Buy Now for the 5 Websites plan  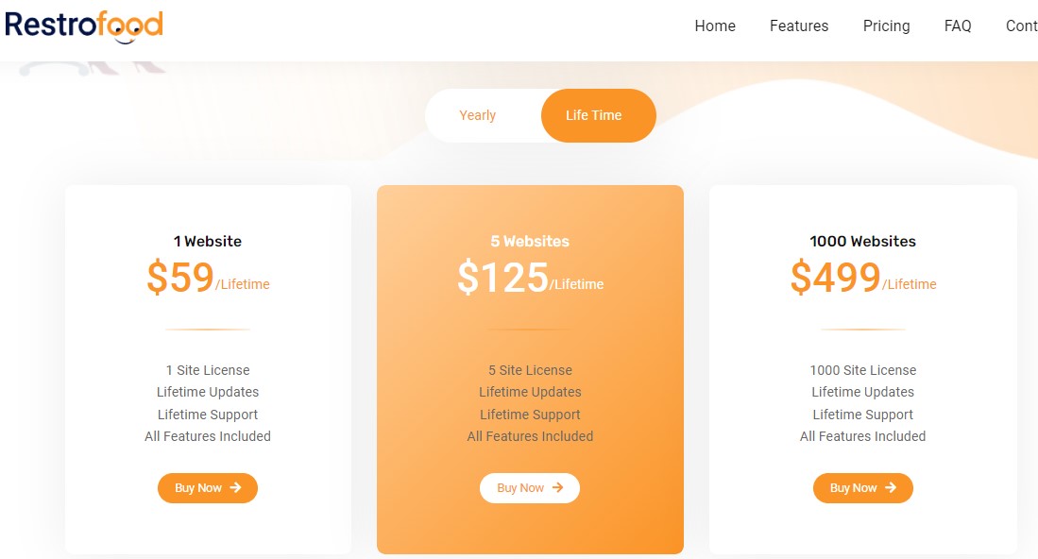point(529,488)
